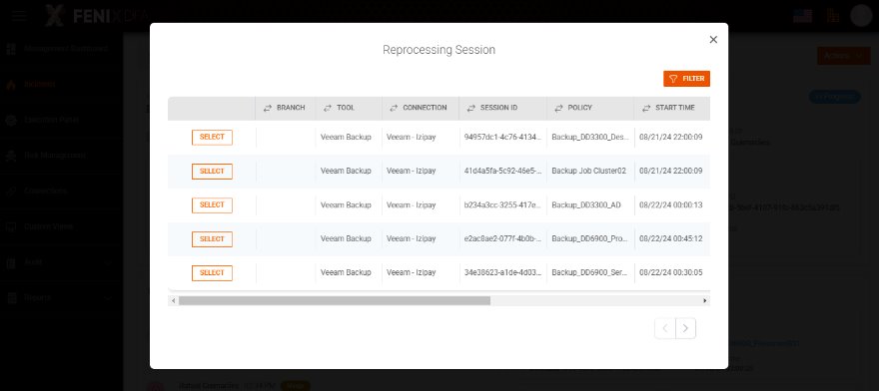
Task: Go to next page of sessions
Action: point(685,329)
